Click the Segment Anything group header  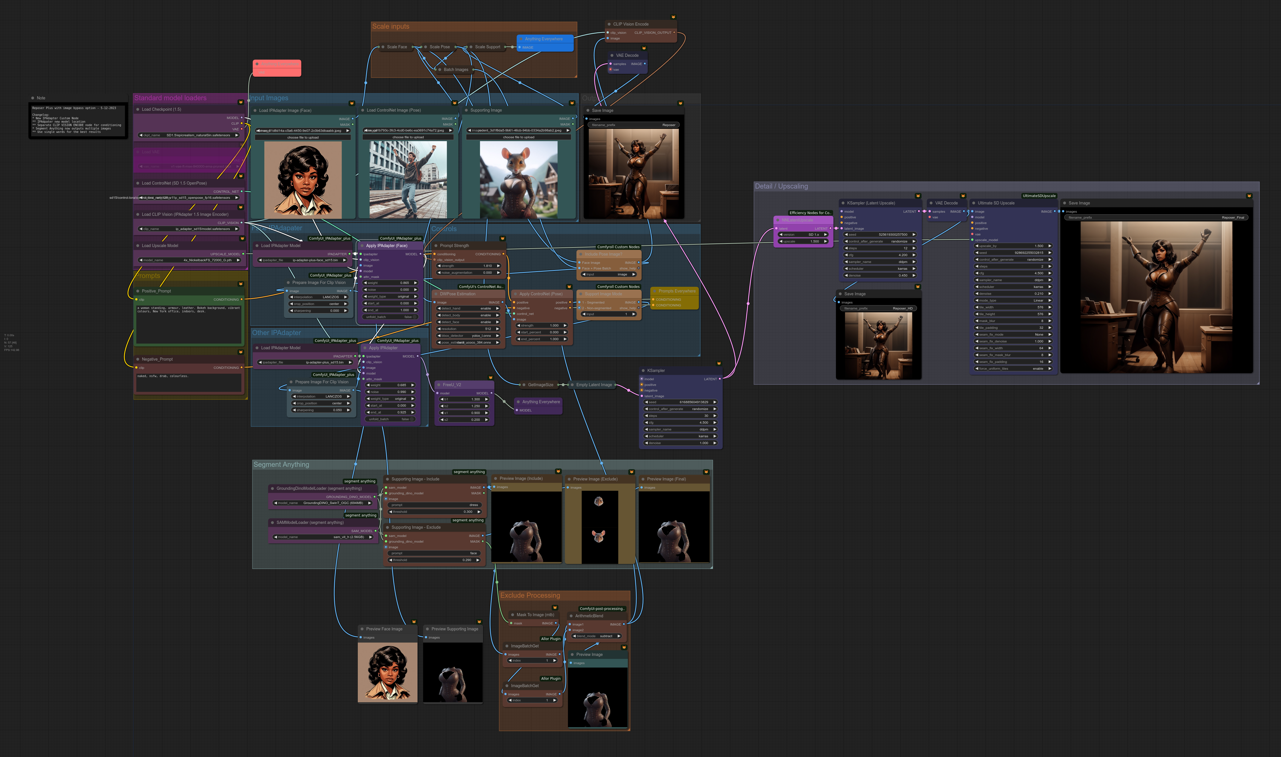tap(282, 465)
